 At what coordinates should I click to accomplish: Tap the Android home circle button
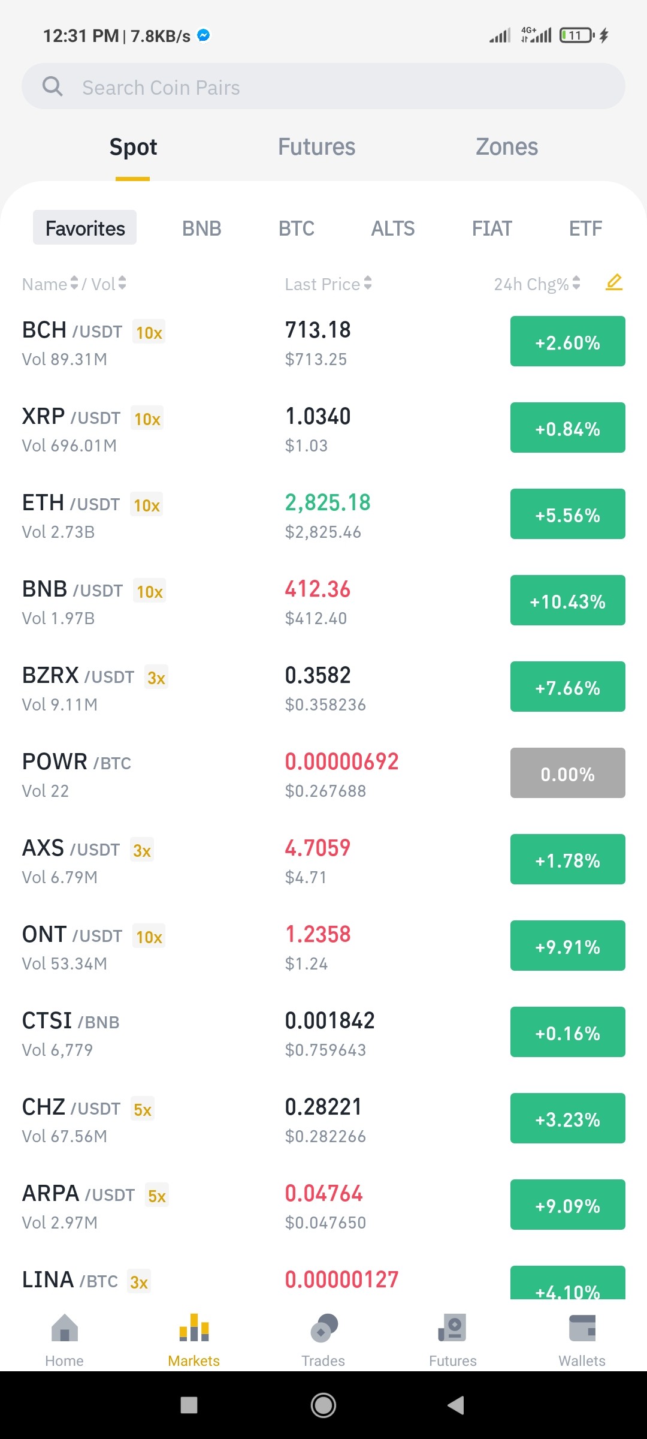click(x=323, y=1405)
